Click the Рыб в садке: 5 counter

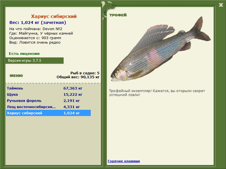[85, 73]
